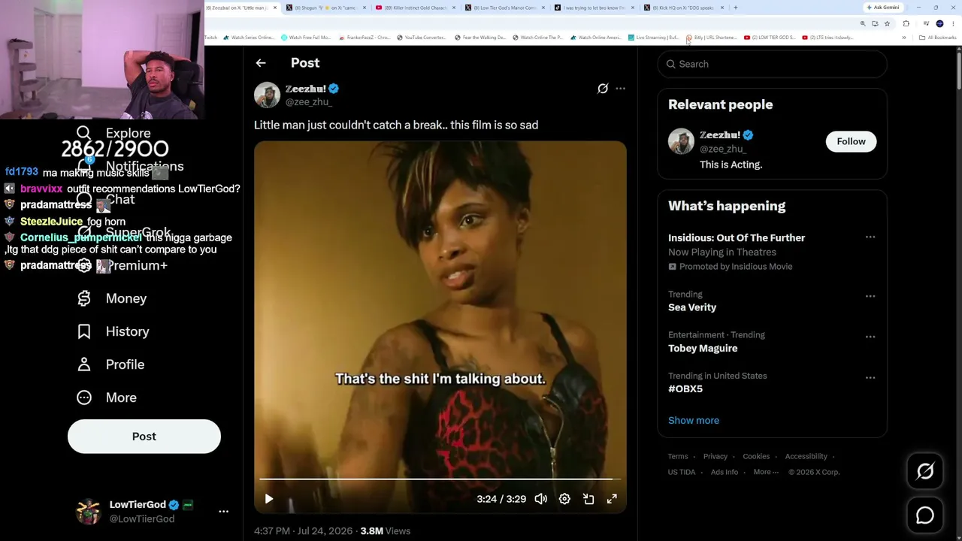Viewport: 962px width, 541px height.
Task: Play the video in the post
Action: pos(269,499)
